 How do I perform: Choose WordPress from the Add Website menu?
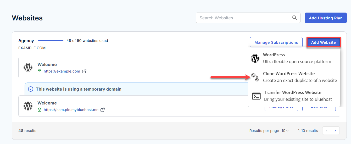coord(294,58)
